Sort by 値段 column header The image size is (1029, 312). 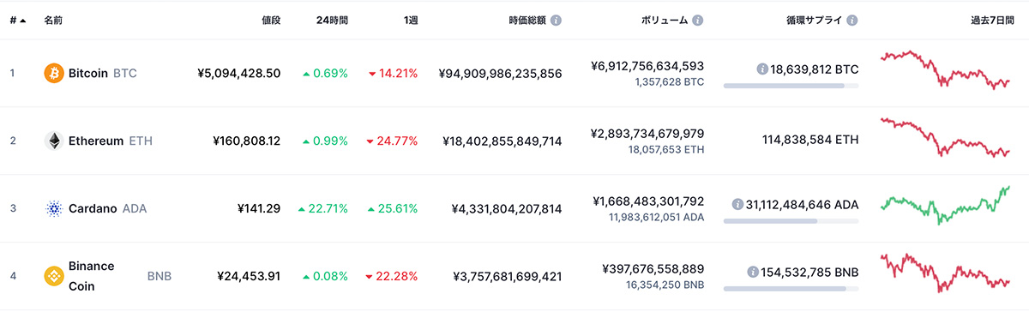pyautogui.click(x=271, y=20)
